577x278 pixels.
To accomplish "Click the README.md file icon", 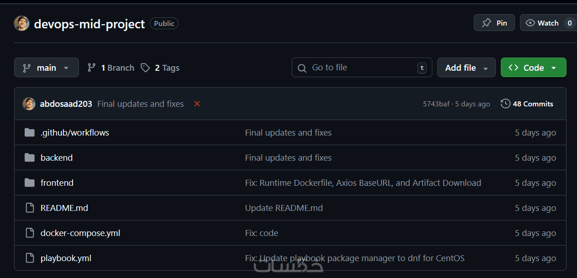I will tap(30, 208).
